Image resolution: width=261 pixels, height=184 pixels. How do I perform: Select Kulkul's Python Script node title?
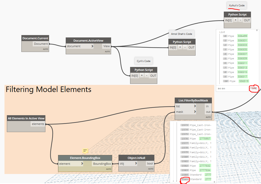tap(237, 14)
